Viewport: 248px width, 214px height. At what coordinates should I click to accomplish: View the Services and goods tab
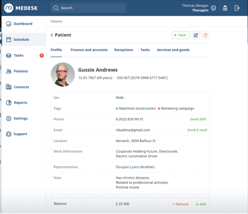(x=173, y=50)
